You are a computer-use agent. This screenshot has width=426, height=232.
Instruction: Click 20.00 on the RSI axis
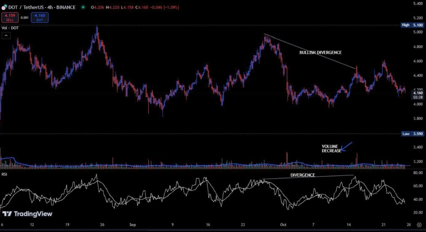[x=418, y=212]
